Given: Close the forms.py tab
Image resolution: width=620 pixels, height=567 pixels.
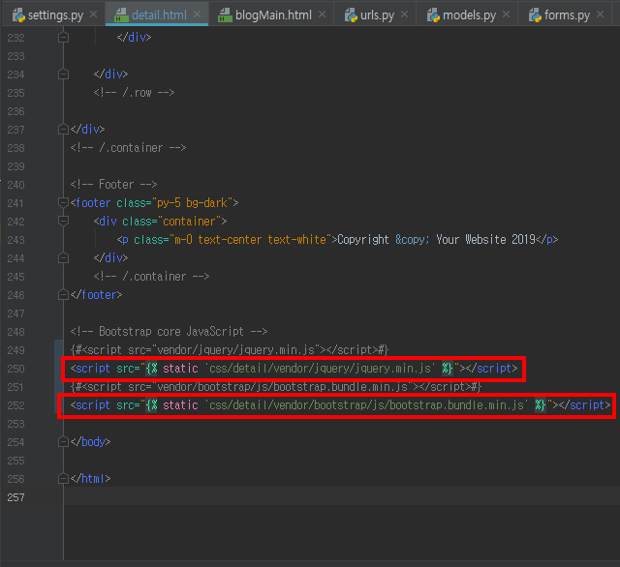Looking at the screenshot, I should click(x=601, y=15).
